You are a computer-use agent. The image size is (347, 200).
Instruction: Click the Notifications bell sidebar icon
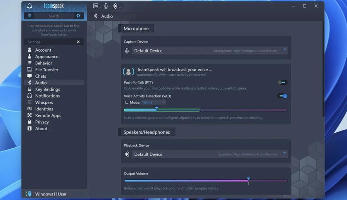point(29,95)
